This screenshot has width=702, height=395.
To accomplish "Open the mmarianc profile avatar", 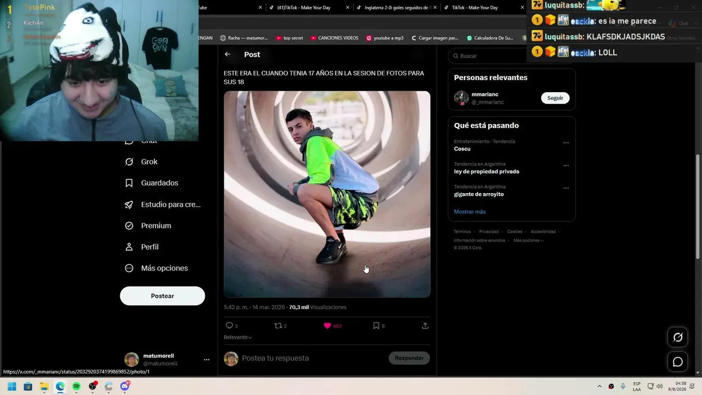I will pyautogui.click(x=461, y=98).
